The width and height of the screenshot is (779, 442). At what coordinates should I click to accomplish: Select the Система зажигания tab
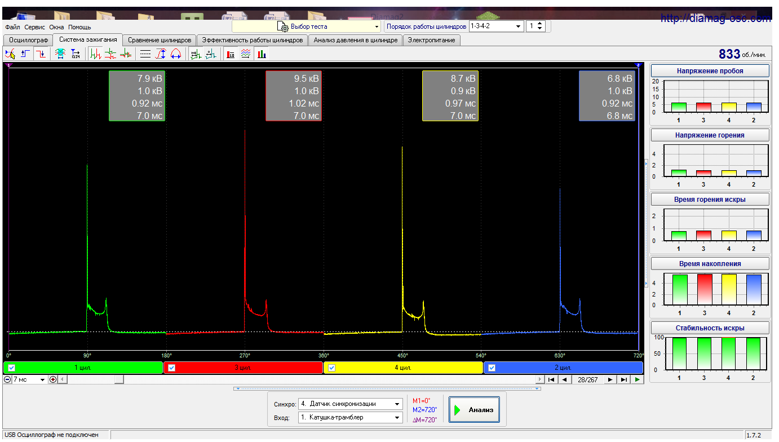pyautogui.click(x=88, y=39)
